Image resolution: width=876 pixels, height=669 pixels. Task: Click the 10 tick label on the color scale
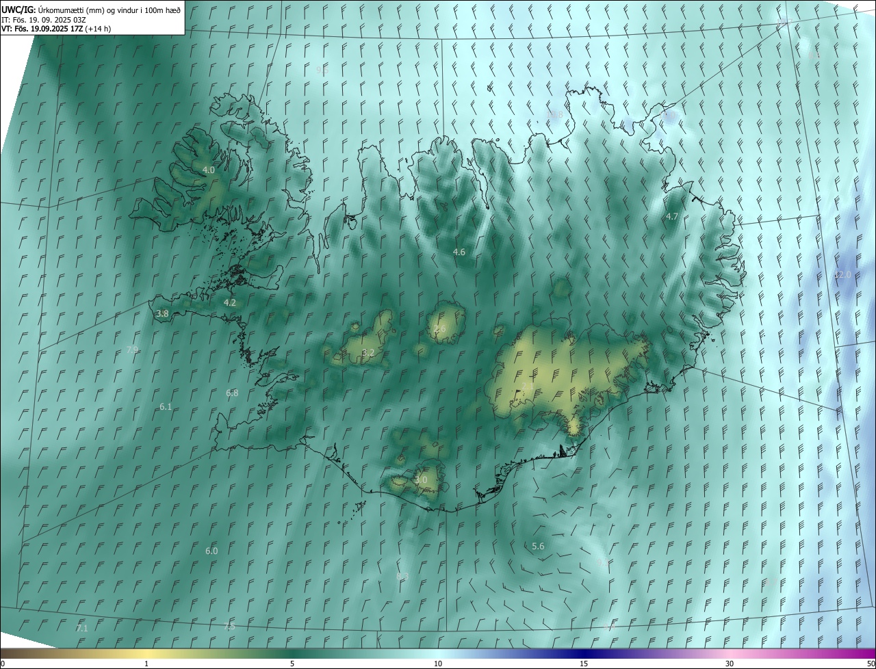click(x=438, y=664)
